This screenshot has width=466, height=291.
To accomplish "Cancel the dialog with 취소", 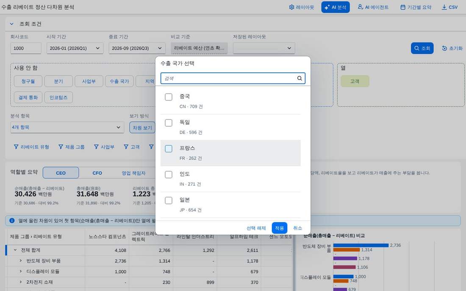I will [297, 228].
